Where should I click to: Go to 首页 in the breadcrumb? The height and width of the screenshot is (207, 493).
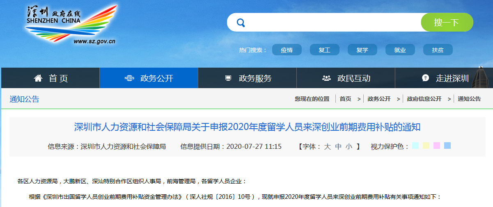346,99
